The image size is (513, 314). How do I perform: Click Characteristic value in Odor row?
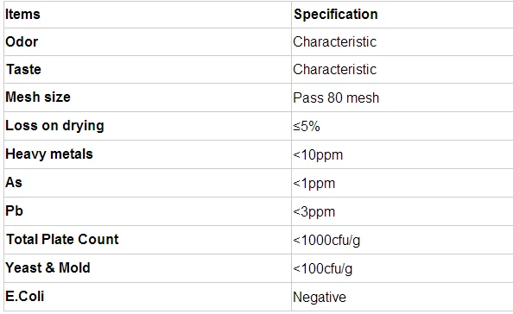tap(335, 41)
